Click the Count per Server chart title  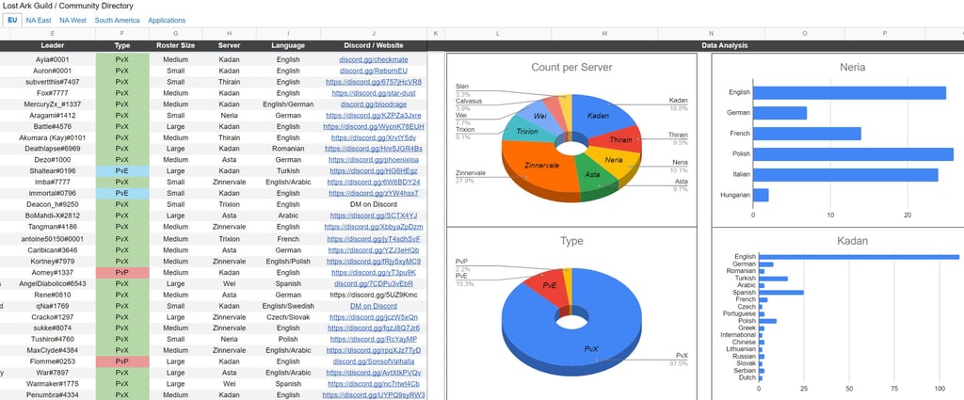click(571, 67)
